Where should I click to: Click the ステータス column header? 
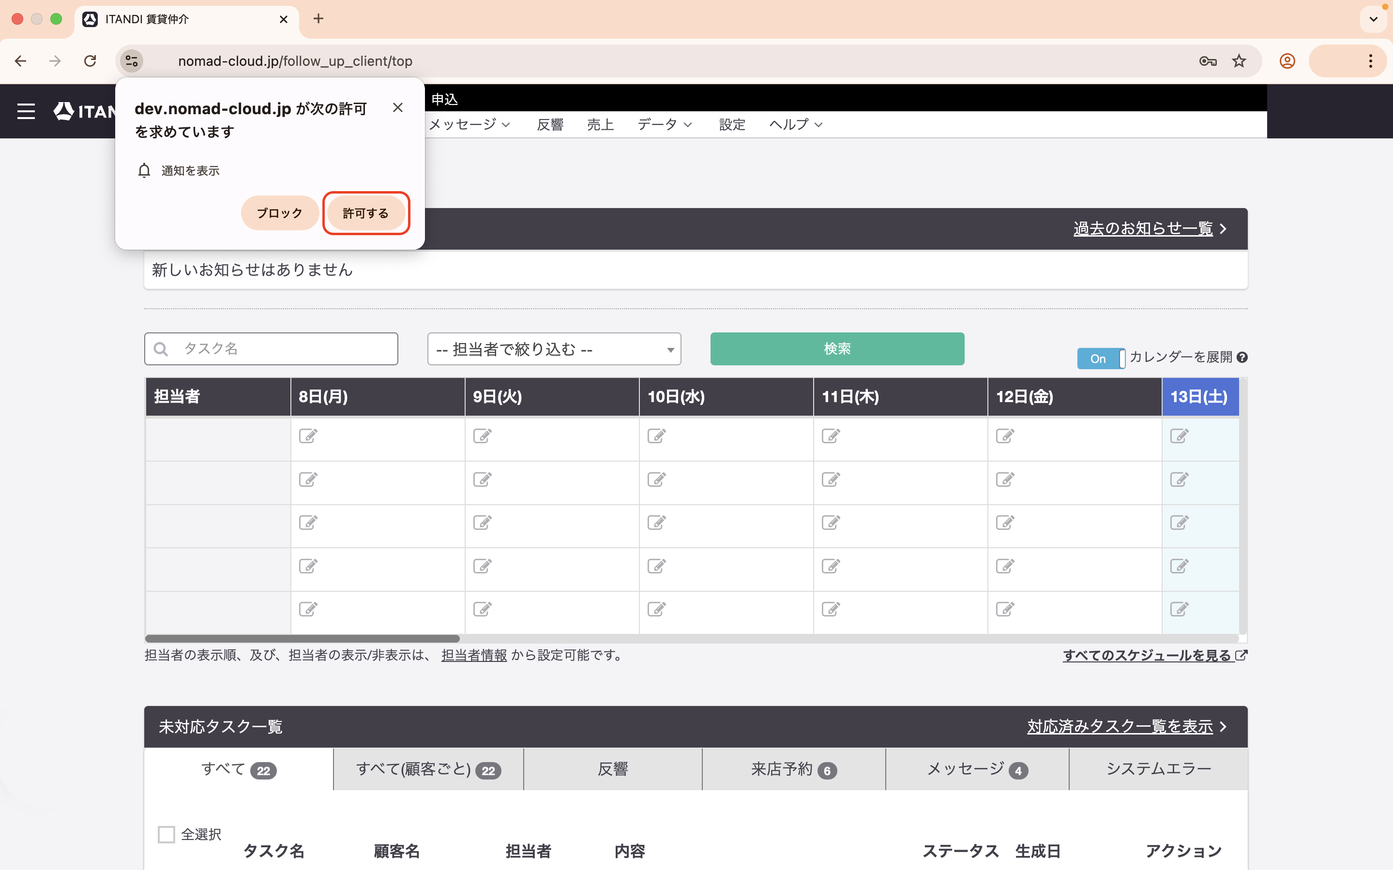[x=960, y=851]
